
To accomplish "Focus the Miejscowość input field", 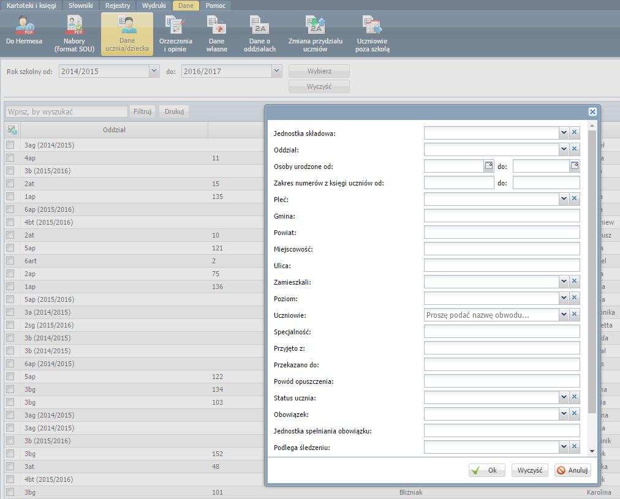I will click(x=502, y=249).
